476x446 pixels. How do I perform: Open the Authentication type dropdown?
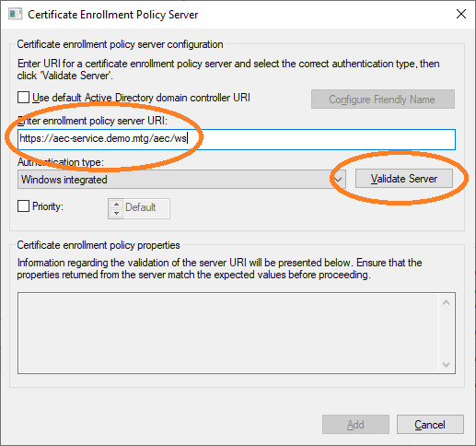coord(181,180)
